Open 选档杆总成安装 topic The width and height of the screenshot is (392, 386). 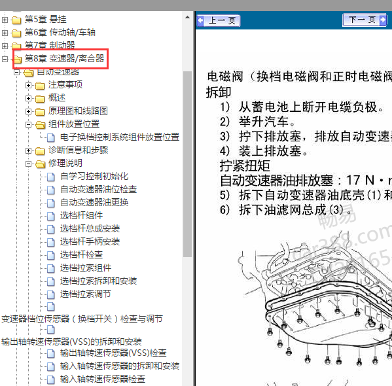(90, 228)
